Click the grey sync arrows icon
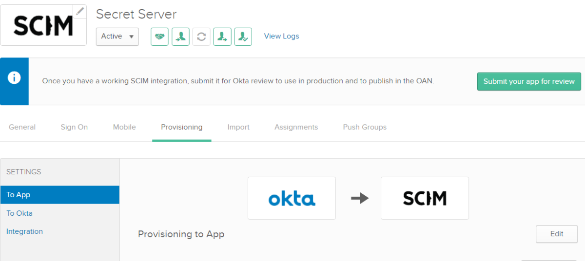 pyautogui.click(x=201, y=37)
